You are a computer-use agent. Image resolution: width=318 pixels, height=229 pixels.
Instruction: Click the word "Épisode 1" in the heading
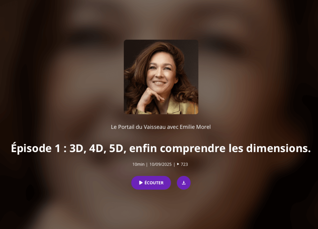click(x=36, y=148)
